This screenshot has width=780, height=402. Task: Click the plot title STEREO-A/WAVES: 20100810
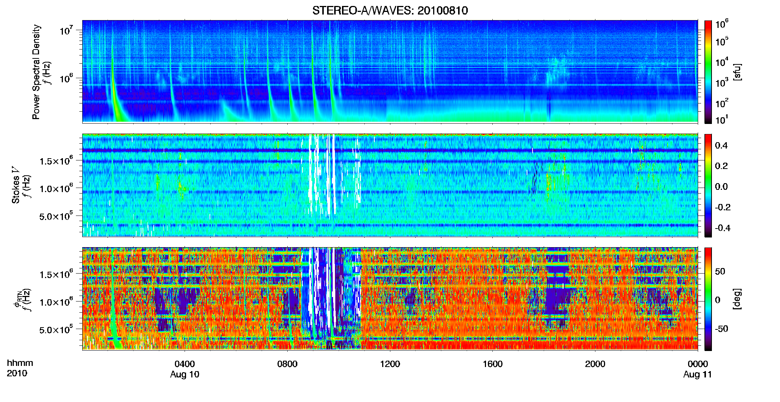click(390, 10)
